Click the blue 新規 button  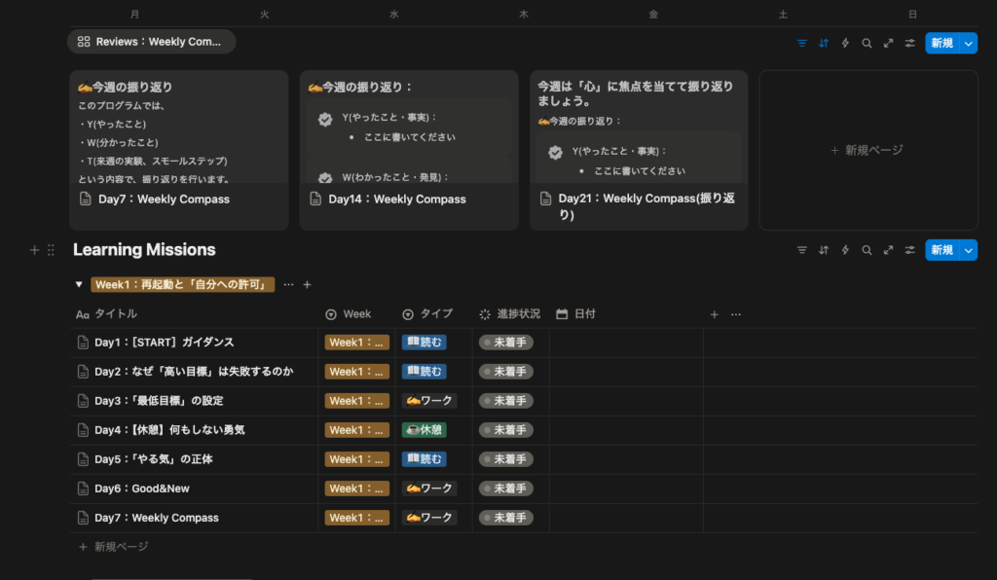(942, 250)
